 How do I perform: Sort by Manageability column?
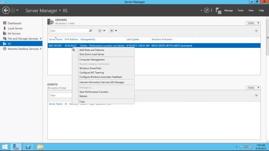coord(88,39)
